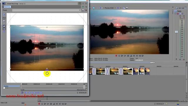The width and height of the screenshot is (188, 106).
Task: Click Stop in the bottom transport bar
Action: (54, 104)
